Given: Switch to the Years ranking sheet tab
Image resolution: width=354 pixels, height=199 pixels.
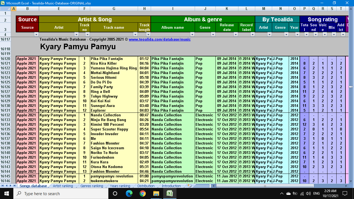Looking at the screenshot, I should coord(120,186).
